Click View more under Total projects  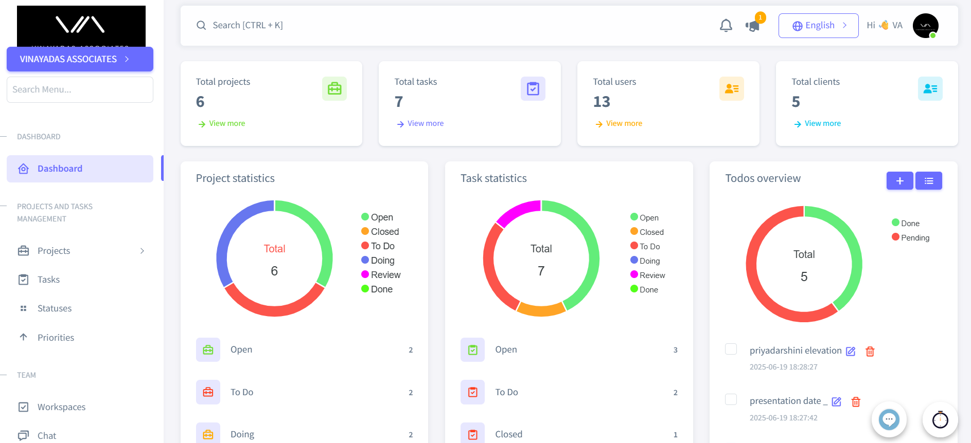(x=226, y=123)
